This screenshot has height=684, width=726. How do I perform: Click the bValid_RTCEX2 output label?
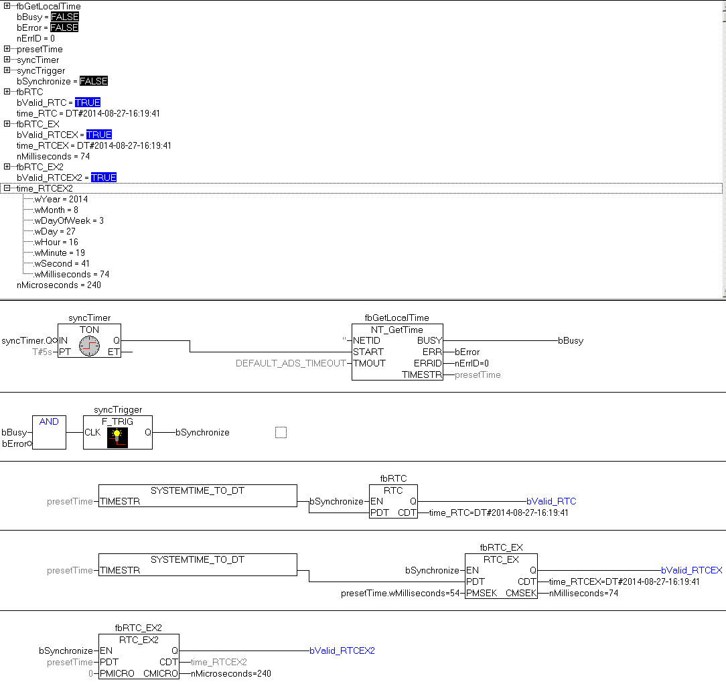pyautogui.click(x=342, y=651)
